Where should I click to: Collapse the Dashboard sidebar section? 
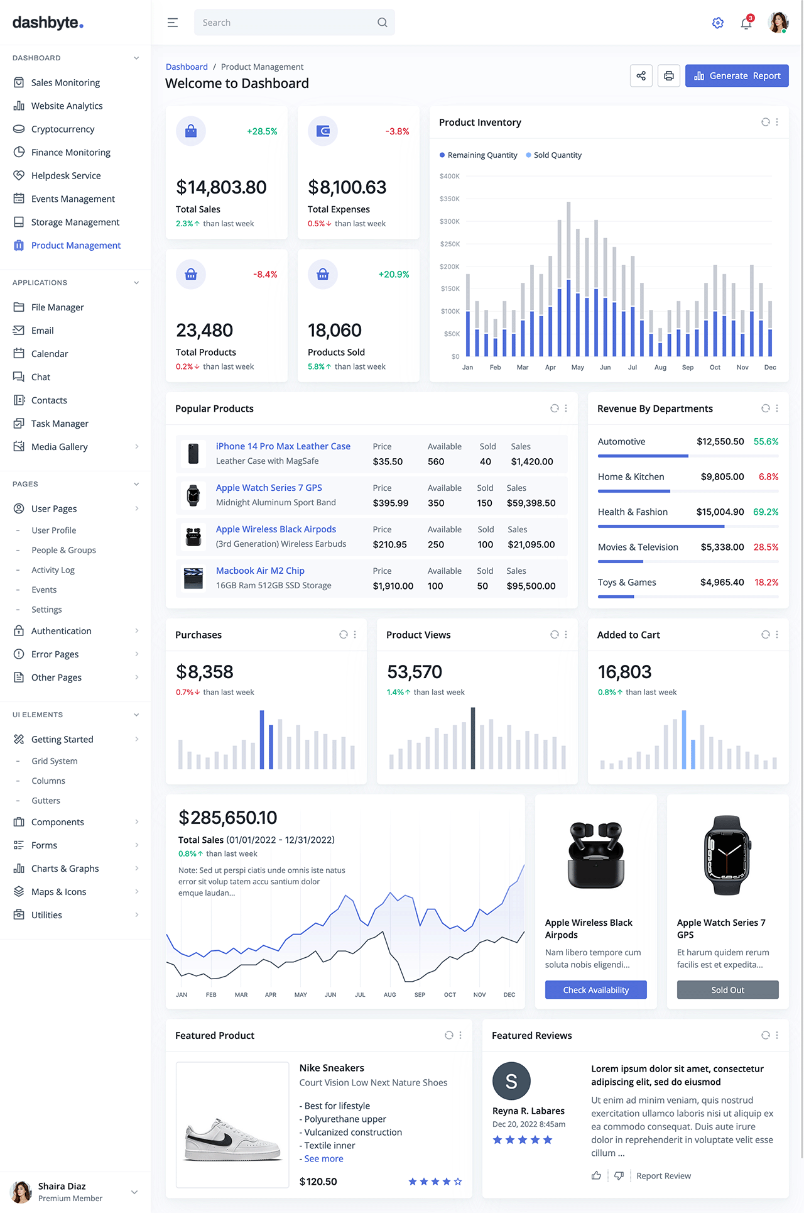(136, 58)
